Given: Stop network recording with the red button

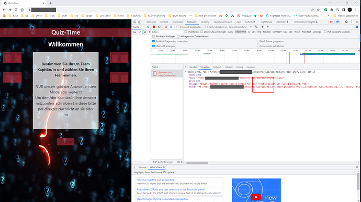Looking at the screenshot, I should coord(154,27).
